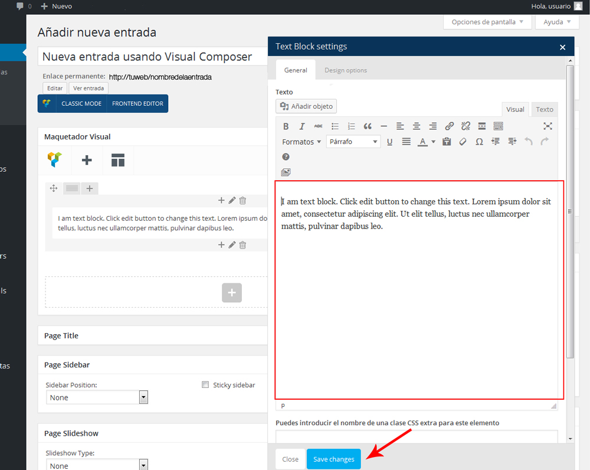590x470 pixels.
Task: Open the Sidebar Position dropdown
Action: click(x=97, y=397)
